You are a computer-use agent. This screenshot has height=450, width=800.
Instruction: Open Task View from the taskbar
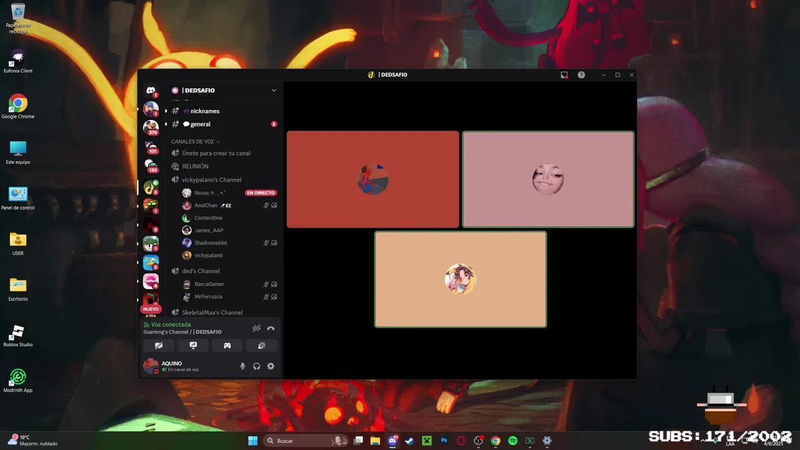tap(358, 441)
